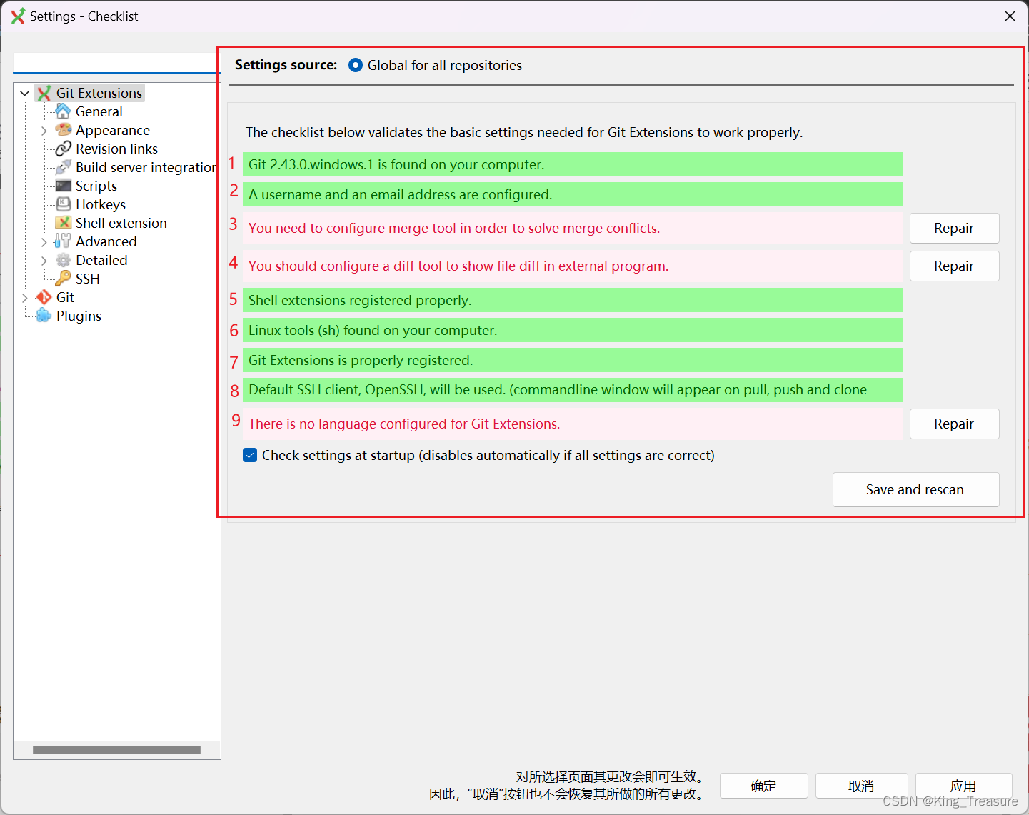Expand the Advanced tree node

pyautogui.click(x=44, y=242)
